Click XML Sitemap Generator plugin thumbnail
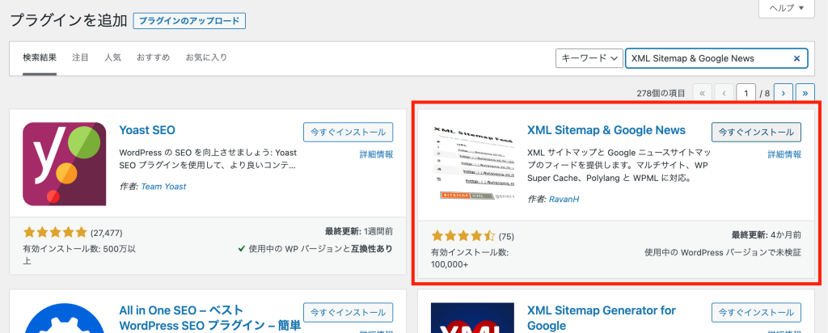 click(x=473, y=318)
